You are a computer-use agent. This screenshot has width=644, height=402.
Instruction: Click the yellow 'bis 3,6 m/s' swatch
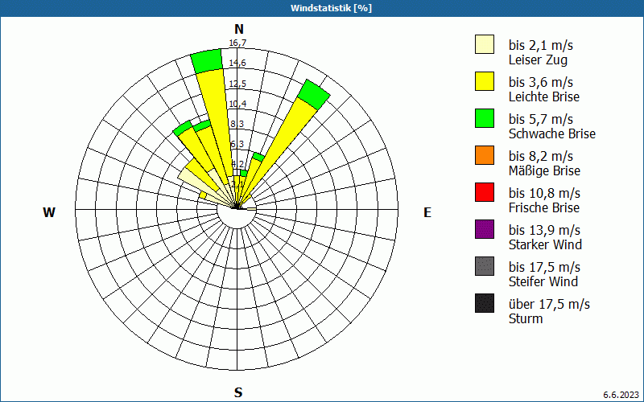tap(485, 81)
